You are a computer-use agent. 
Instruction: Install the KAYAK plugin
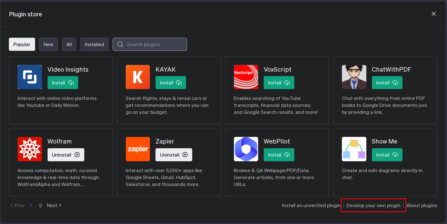(x=171, y=83)
